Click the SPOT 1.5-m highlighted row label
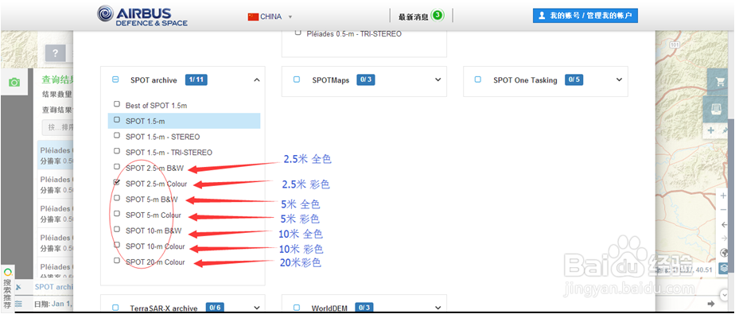 click(x=146, y=122)
